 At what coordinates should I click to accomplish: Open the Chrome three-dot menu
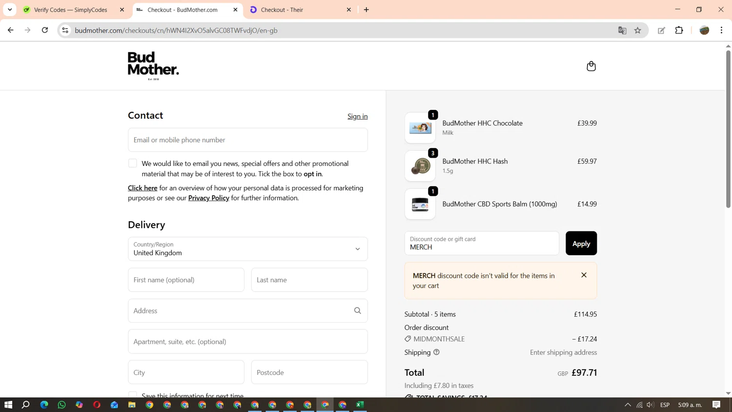[721, 30]
